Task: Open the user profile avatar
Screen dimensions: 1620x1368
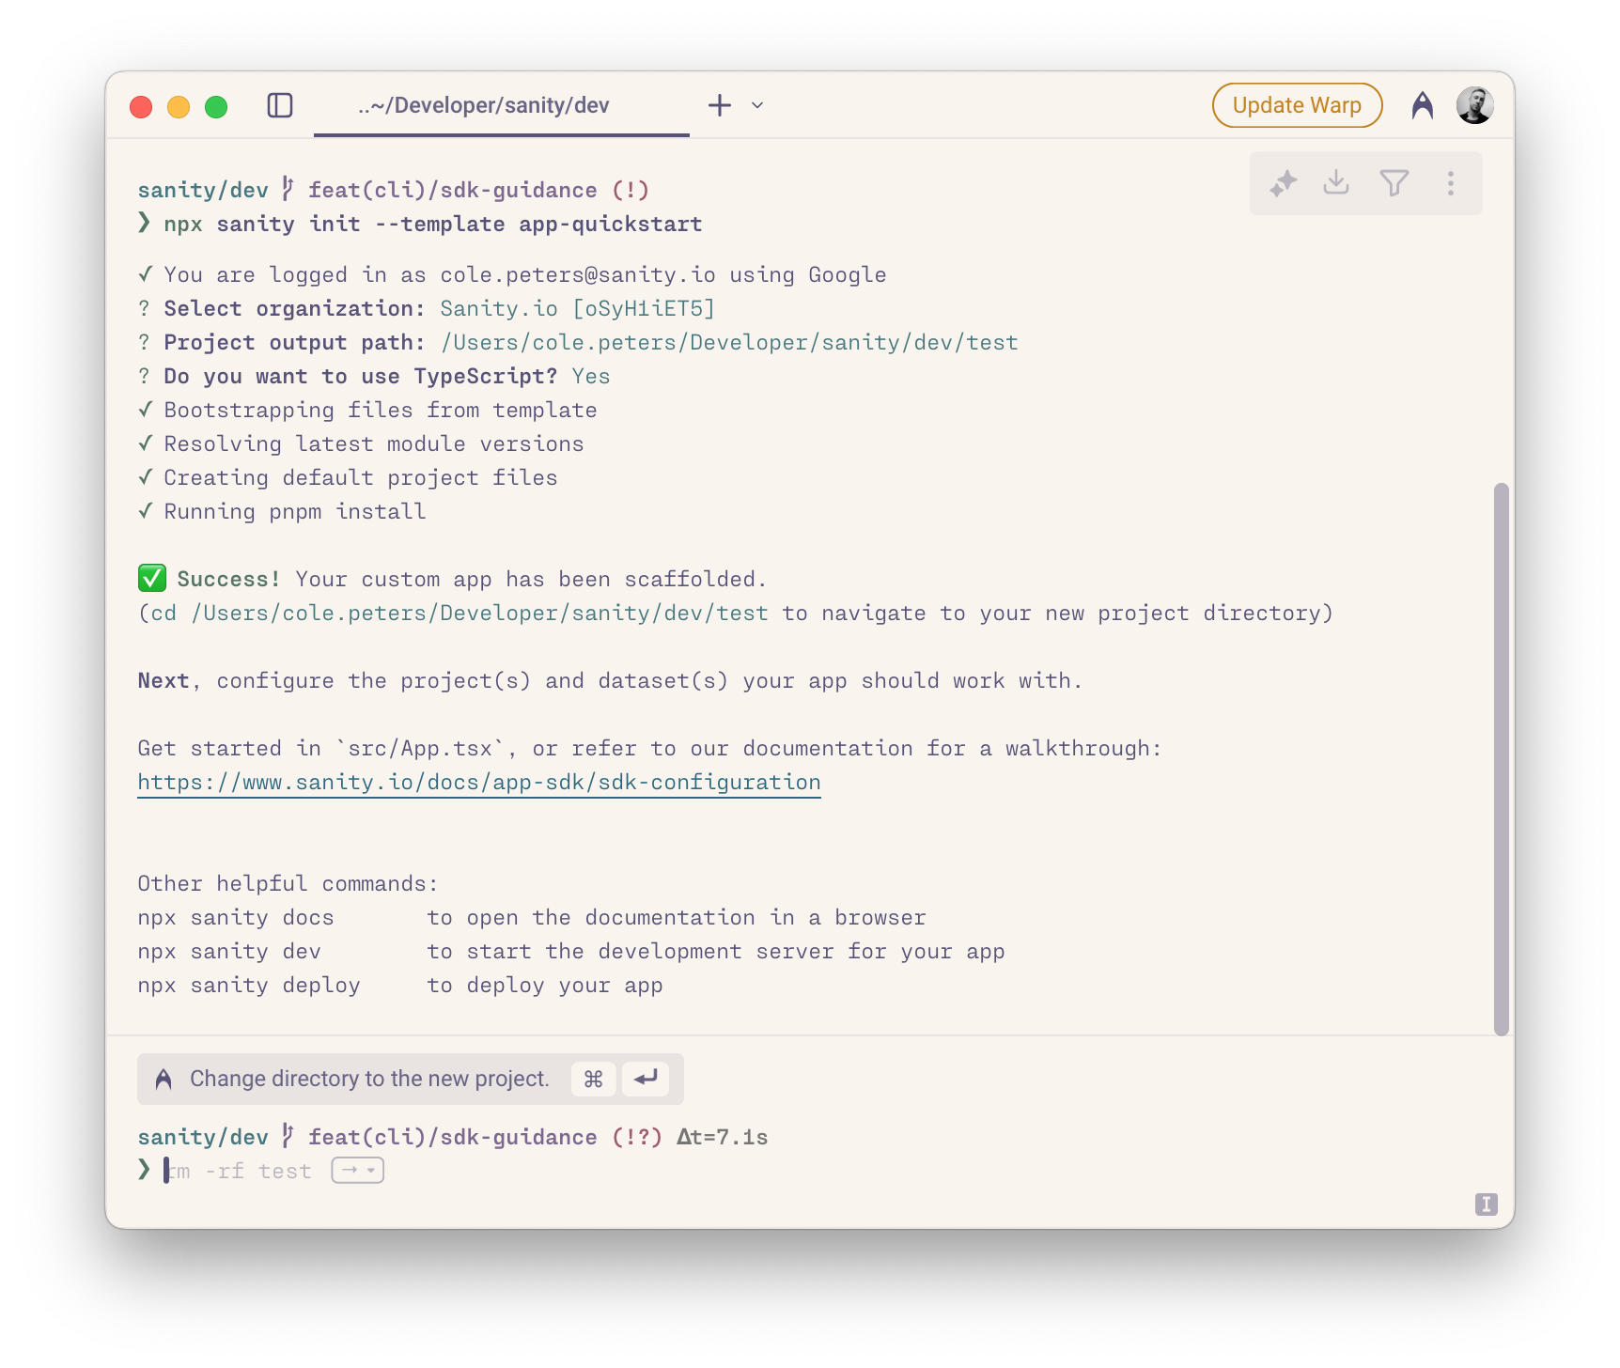Action: pos(1475,105)
